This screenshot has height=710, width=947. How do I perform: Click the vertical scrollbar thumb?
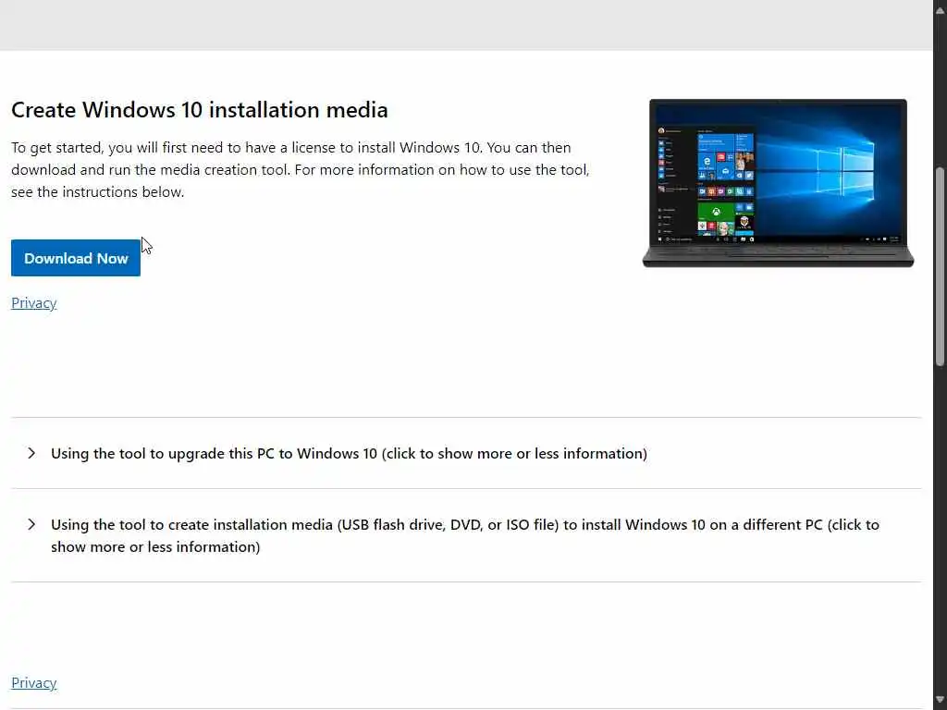click(x=940, y=266)
